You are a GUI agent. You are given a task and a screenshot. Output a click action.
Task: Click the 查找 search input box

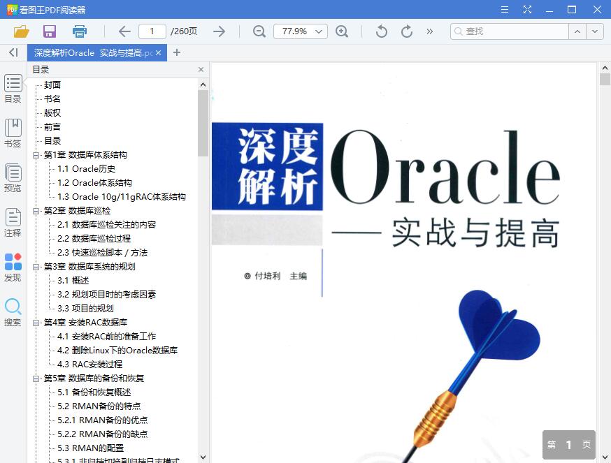[510, 31]
